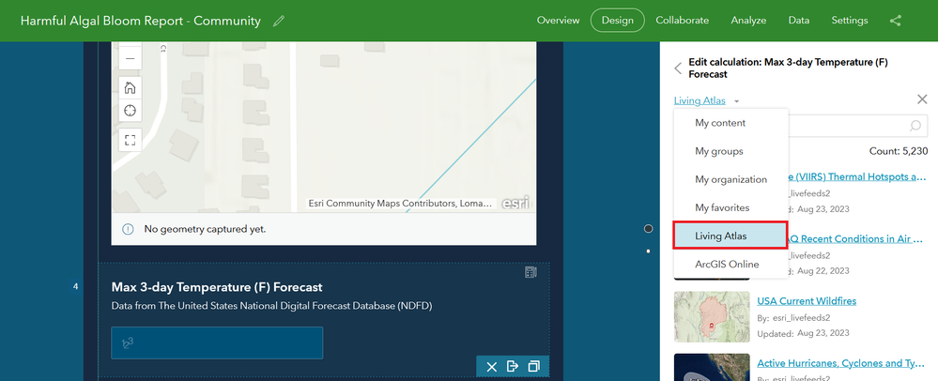Delete the temperature question with X icon
The image size is (938, 381).
point(492,367)
